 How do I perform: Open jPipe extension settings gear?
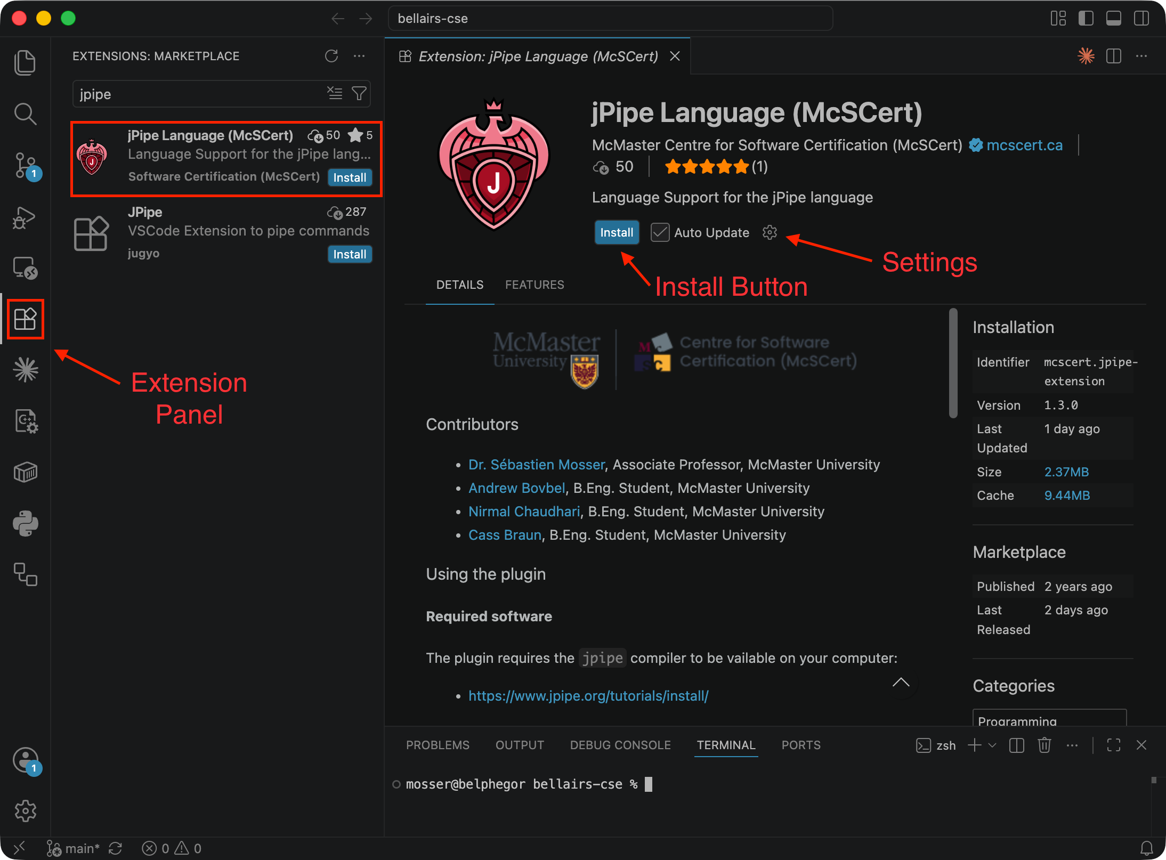click(x=770, y=232)
